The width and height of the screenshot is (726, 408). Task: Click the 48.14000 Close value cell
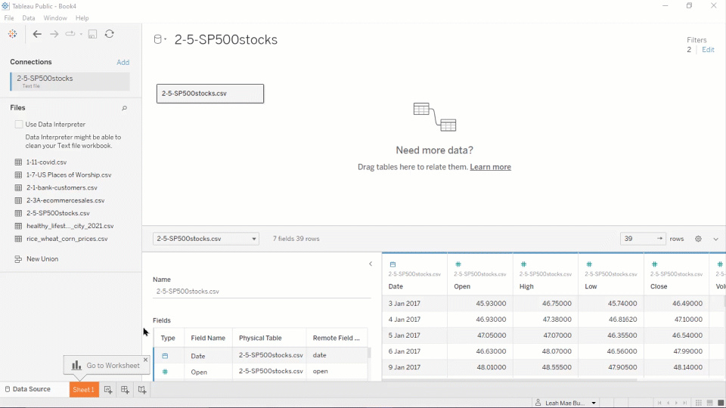click(x=676, y=367)
